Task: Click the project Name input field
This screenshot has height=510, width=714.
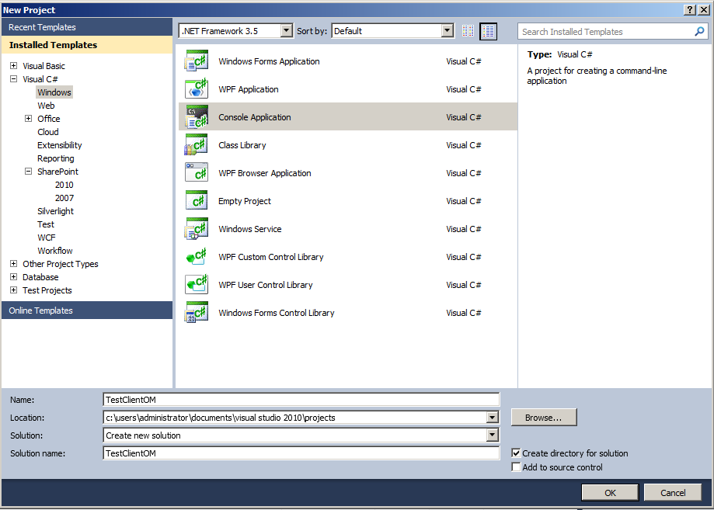Action: (301, 399)
